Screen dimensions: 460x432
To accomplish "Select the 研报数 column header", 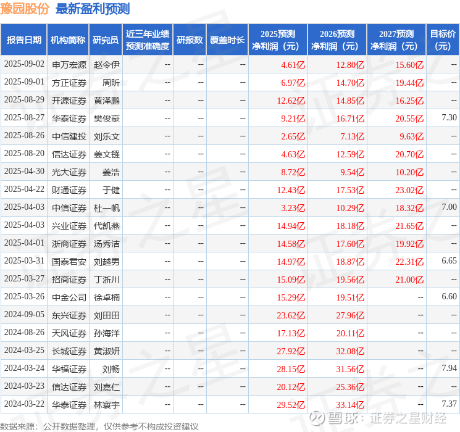I will (190, 40).
